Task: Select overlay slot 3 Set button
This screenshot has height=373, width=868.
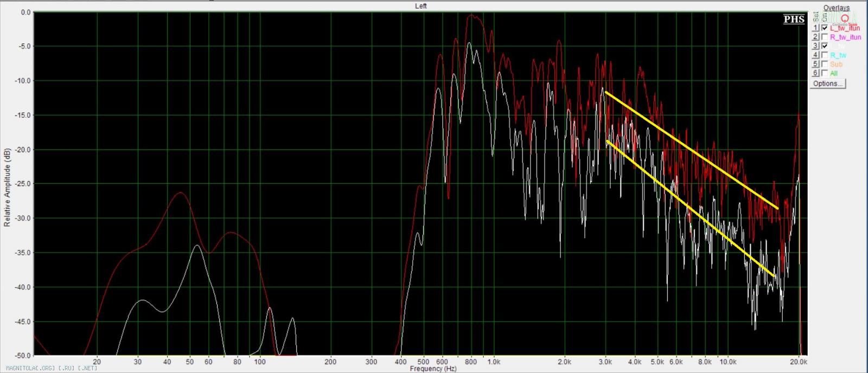Action: [x=815, y=46]
